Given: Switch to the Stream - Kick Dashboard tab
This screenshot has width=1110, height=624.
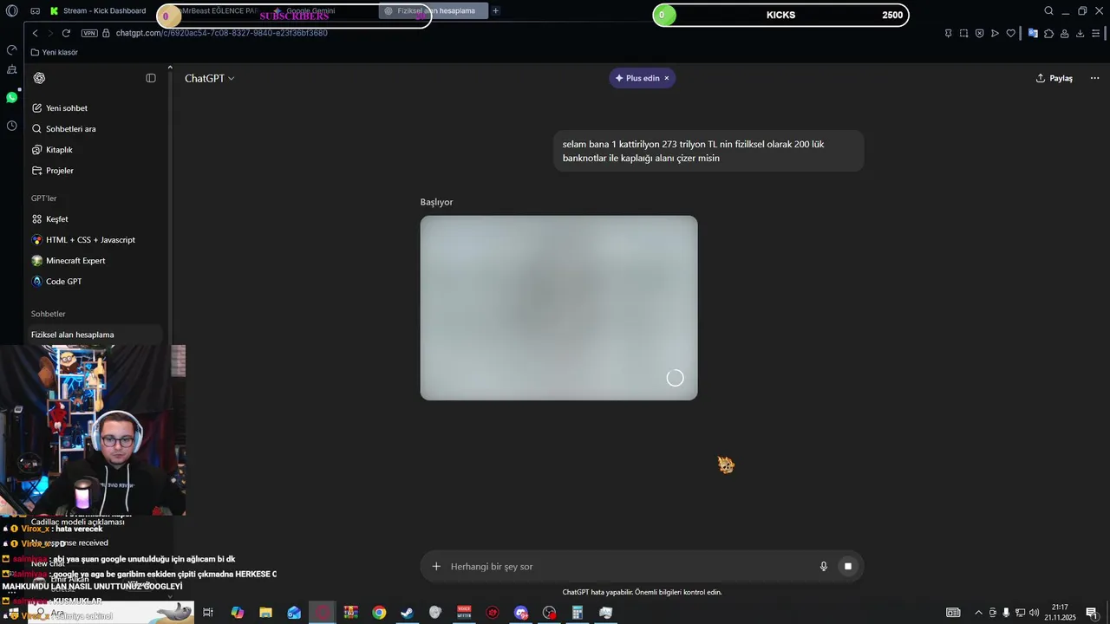Looking at the screenshot, I should click(x=98, y=11).
